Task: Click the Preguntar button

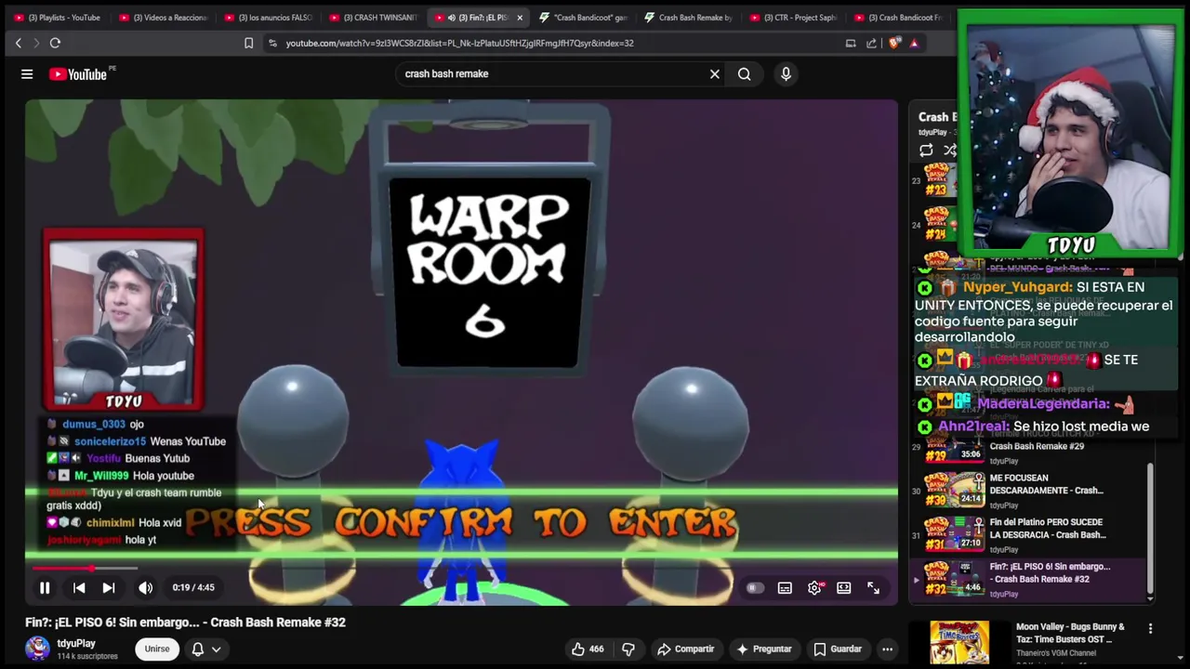Action: (x=763, y=649)
